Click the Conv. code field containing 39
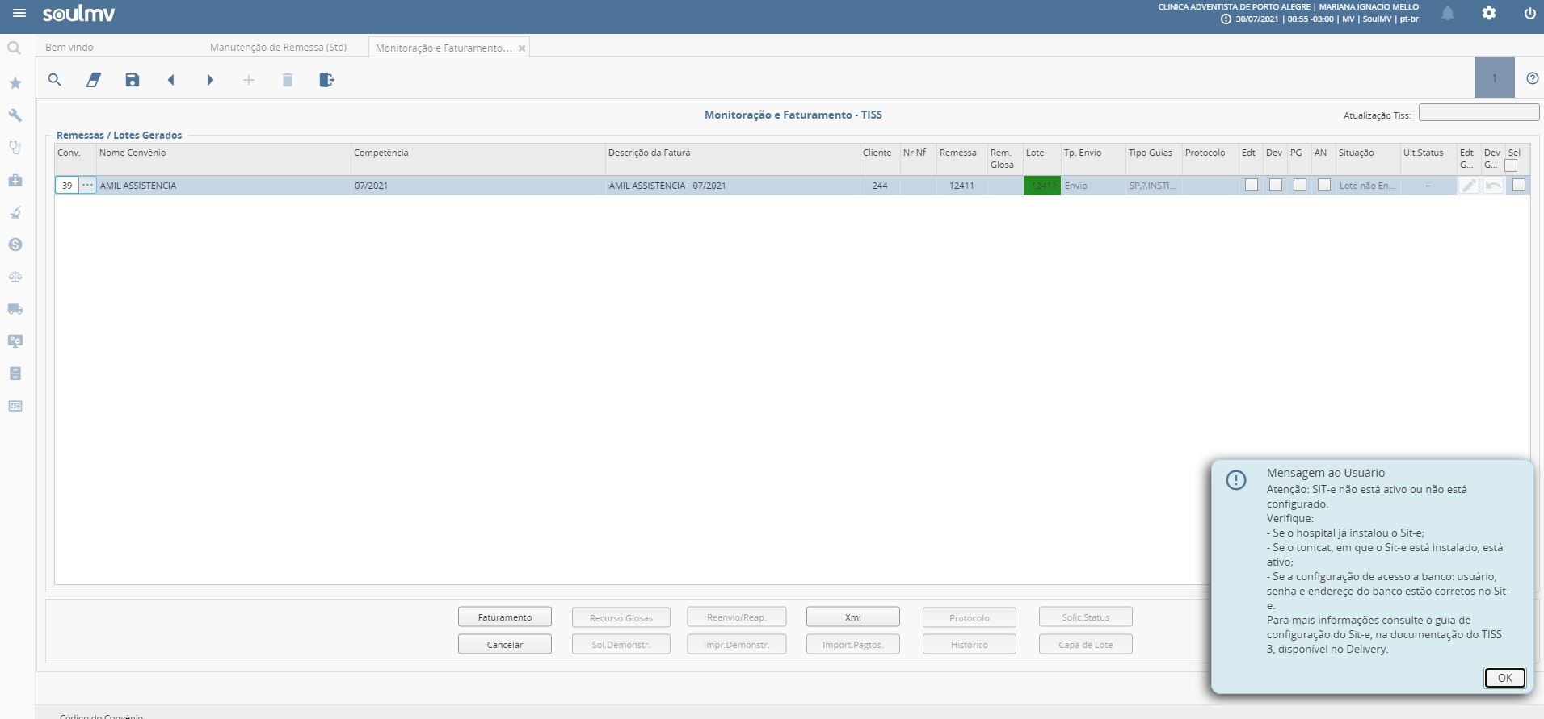The height and width of the screenshot is (719, 1544). (67, 186)
